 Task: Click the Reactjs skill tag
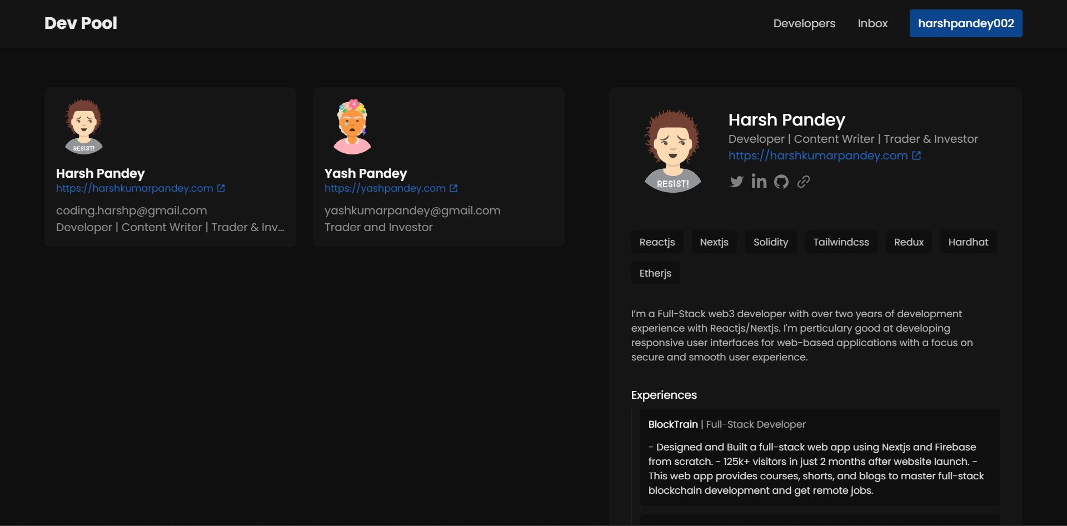pyautogui.click(x=657, y=242)
